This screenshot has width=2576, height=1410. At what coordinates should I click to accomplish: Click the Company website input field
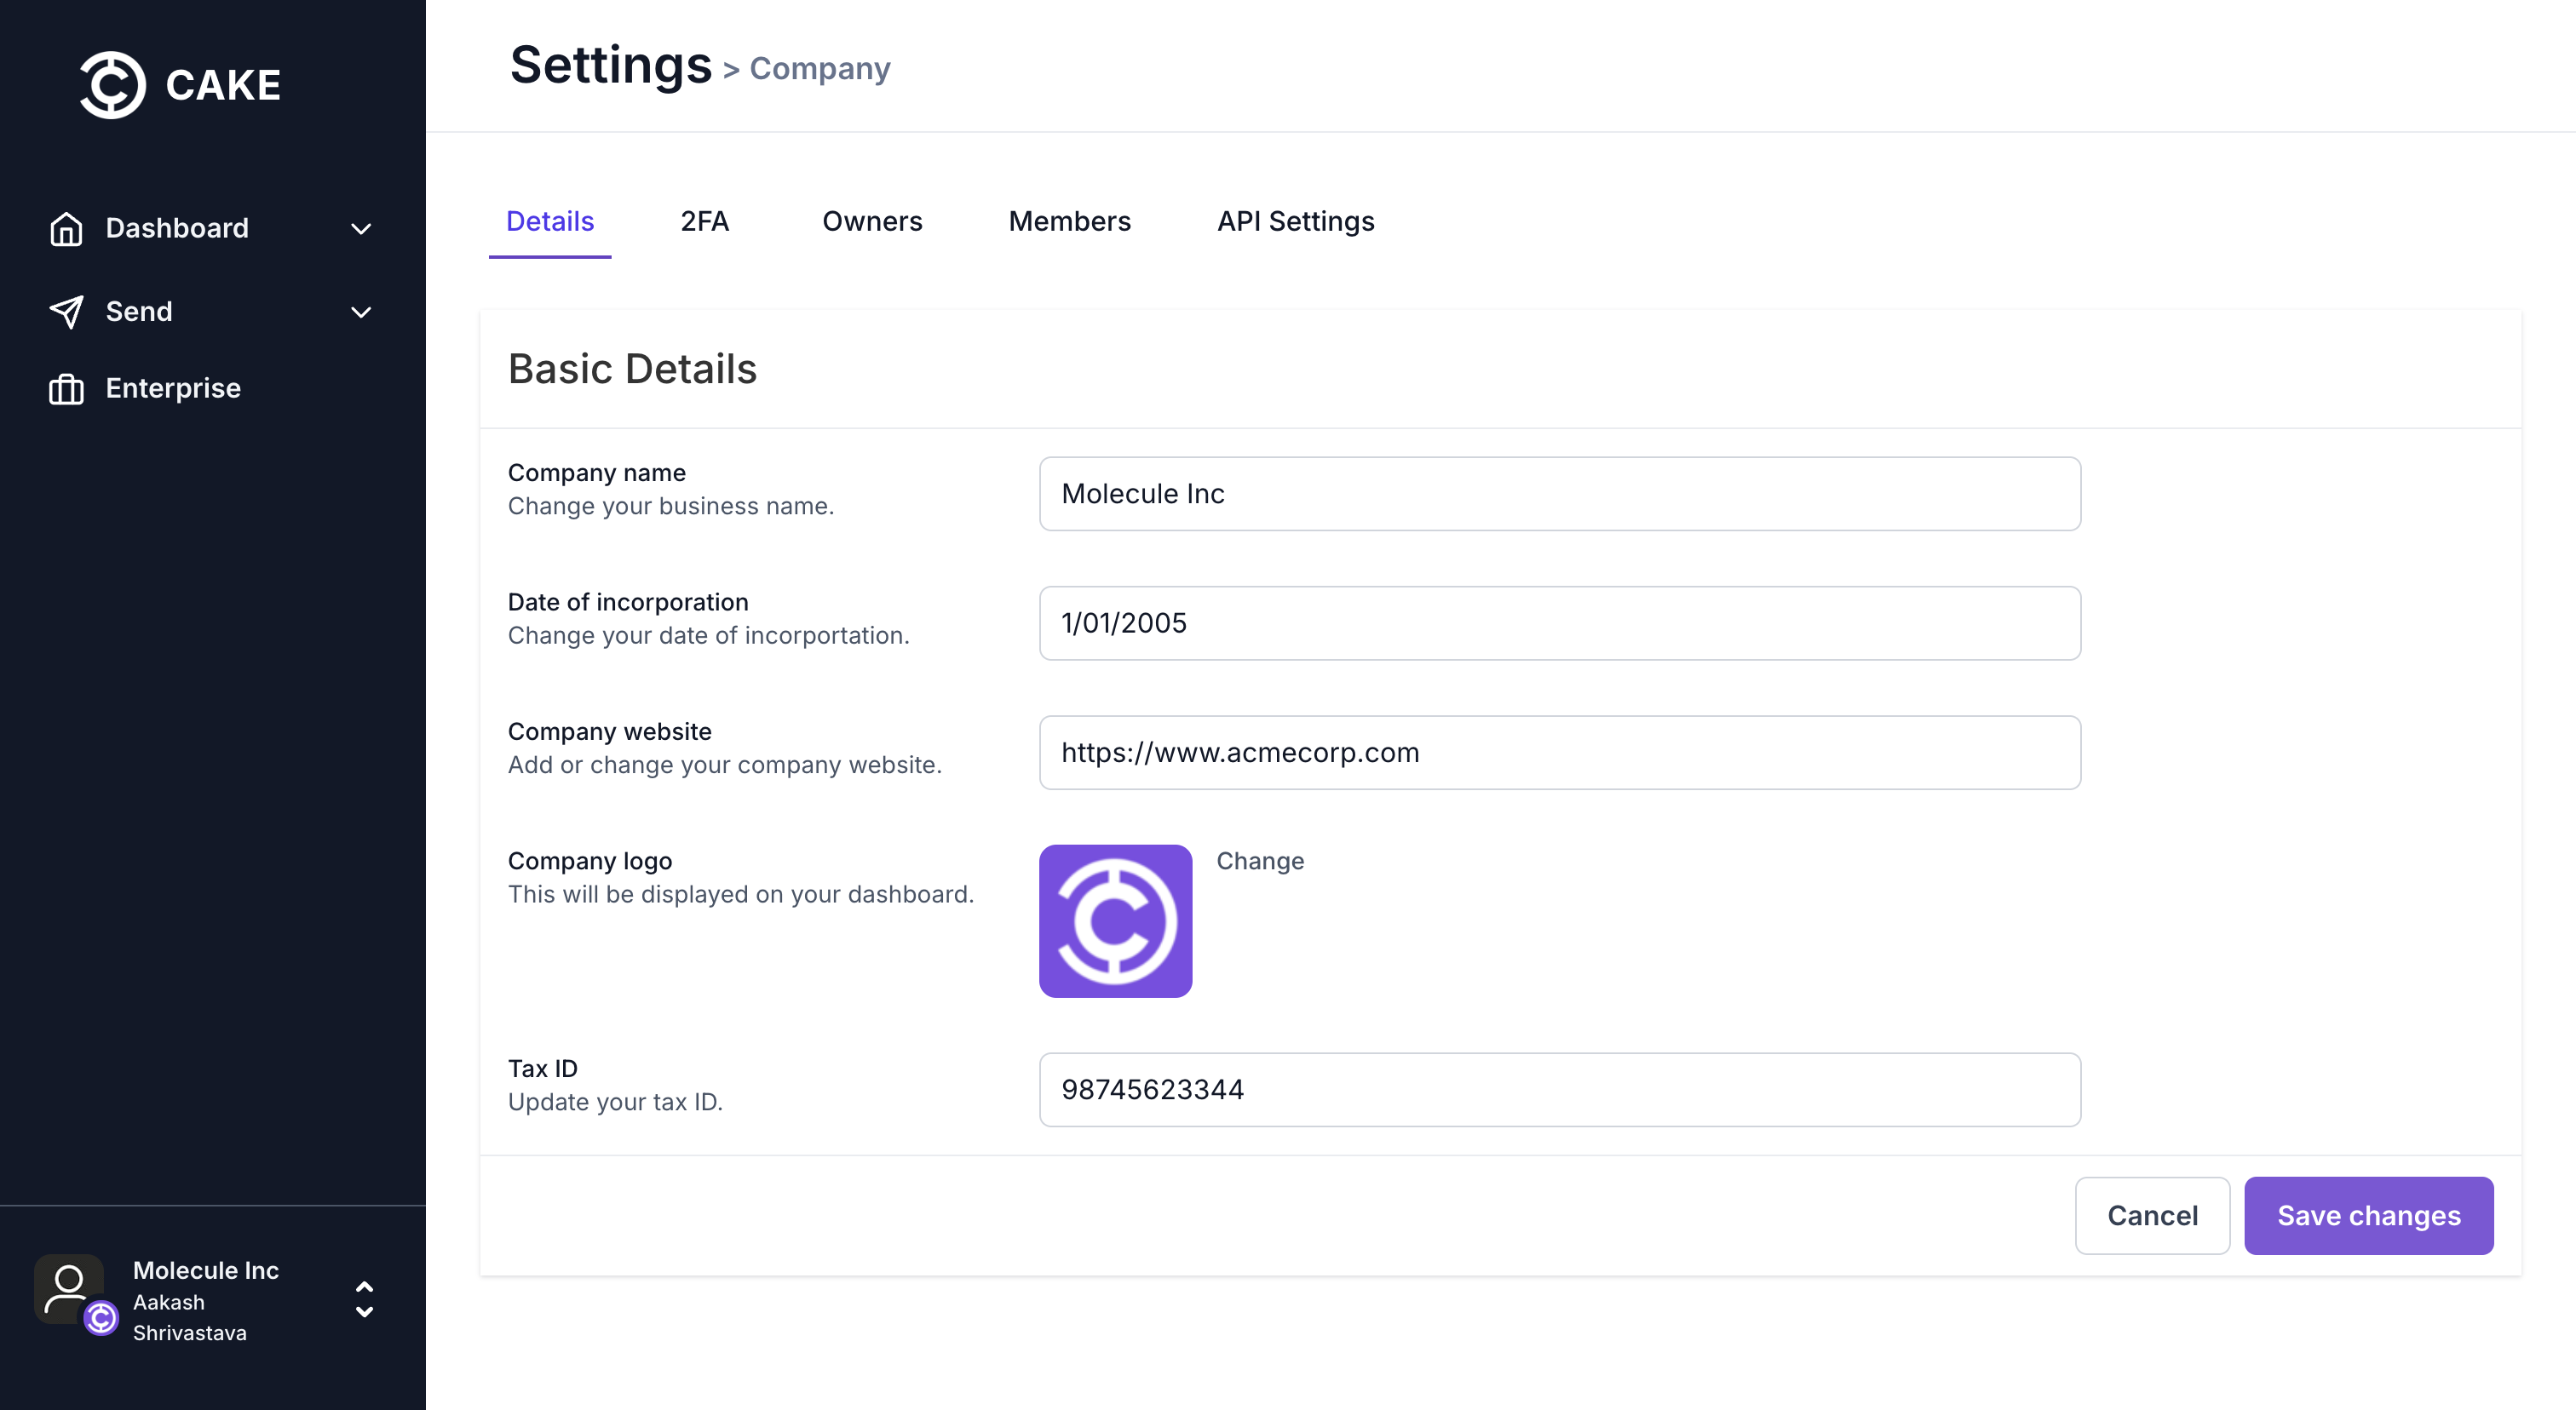(x=1560, y=753)
